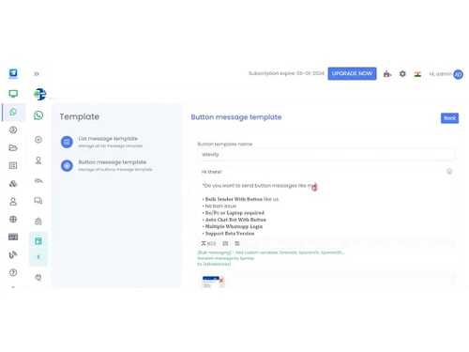Open the globe icon in the outer sidebar
This screenshot has width=469, height=352.
(13, 219)
